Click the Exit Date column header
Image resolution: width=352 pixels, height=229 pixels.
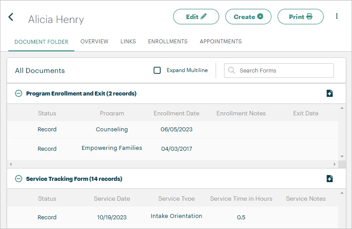306,113
